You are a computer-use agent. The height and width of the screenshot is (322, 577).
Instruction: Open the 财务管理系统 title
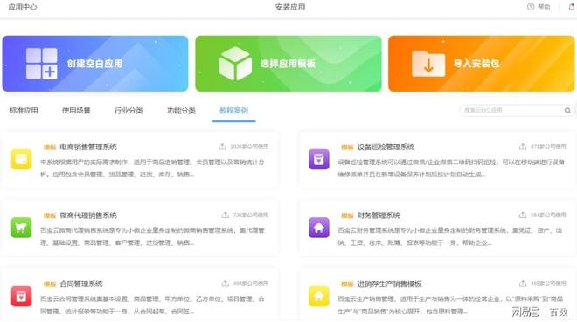tap(379, 216)
